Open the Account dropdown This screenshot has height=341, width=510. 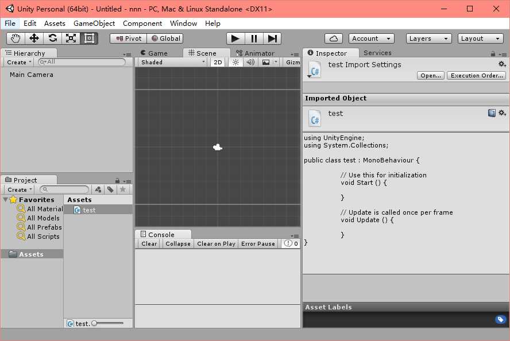(371, 38)
